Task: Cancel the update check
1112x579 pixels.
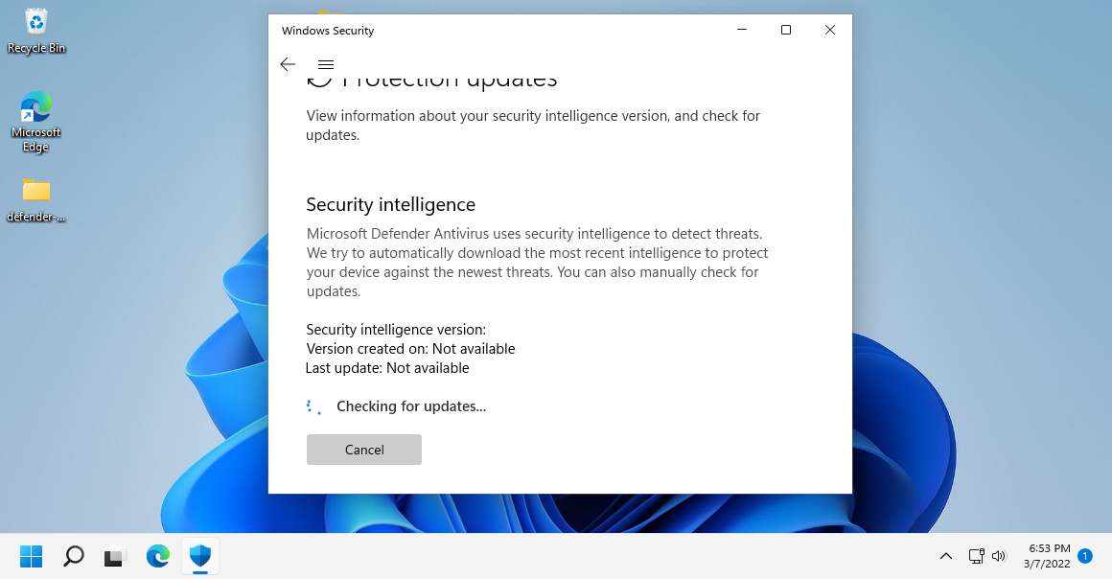Action: click(364, 450)
